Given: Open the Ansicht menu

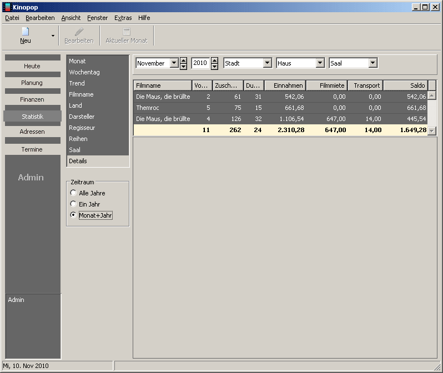Looking at the screenshot, I should pyautogui.click(x=71, y=18).
